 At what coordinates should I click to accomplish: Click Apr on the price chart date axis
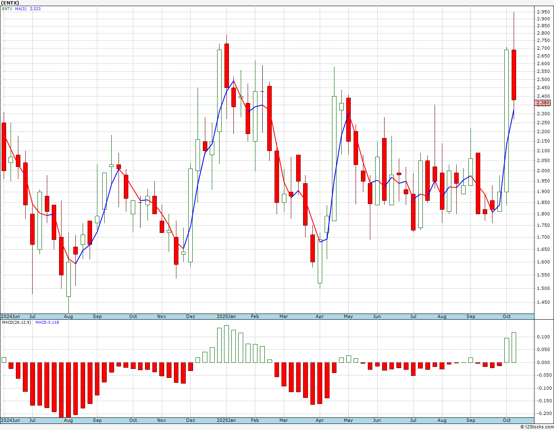(x=320, y=316)
